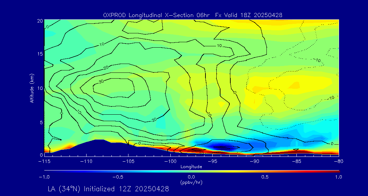Click the colorbar -0.5 label
Image resolution: width=368 pixels, height=196 pixels.
click(x=118, y=177)
